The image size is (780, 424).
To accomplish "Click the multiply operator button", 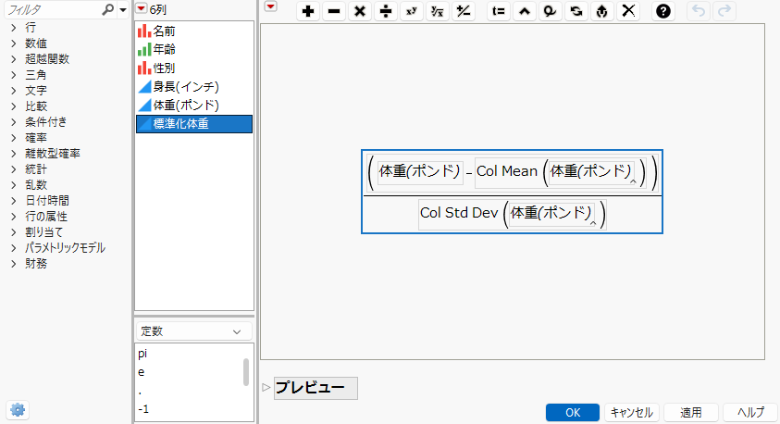I will [360, 11].
